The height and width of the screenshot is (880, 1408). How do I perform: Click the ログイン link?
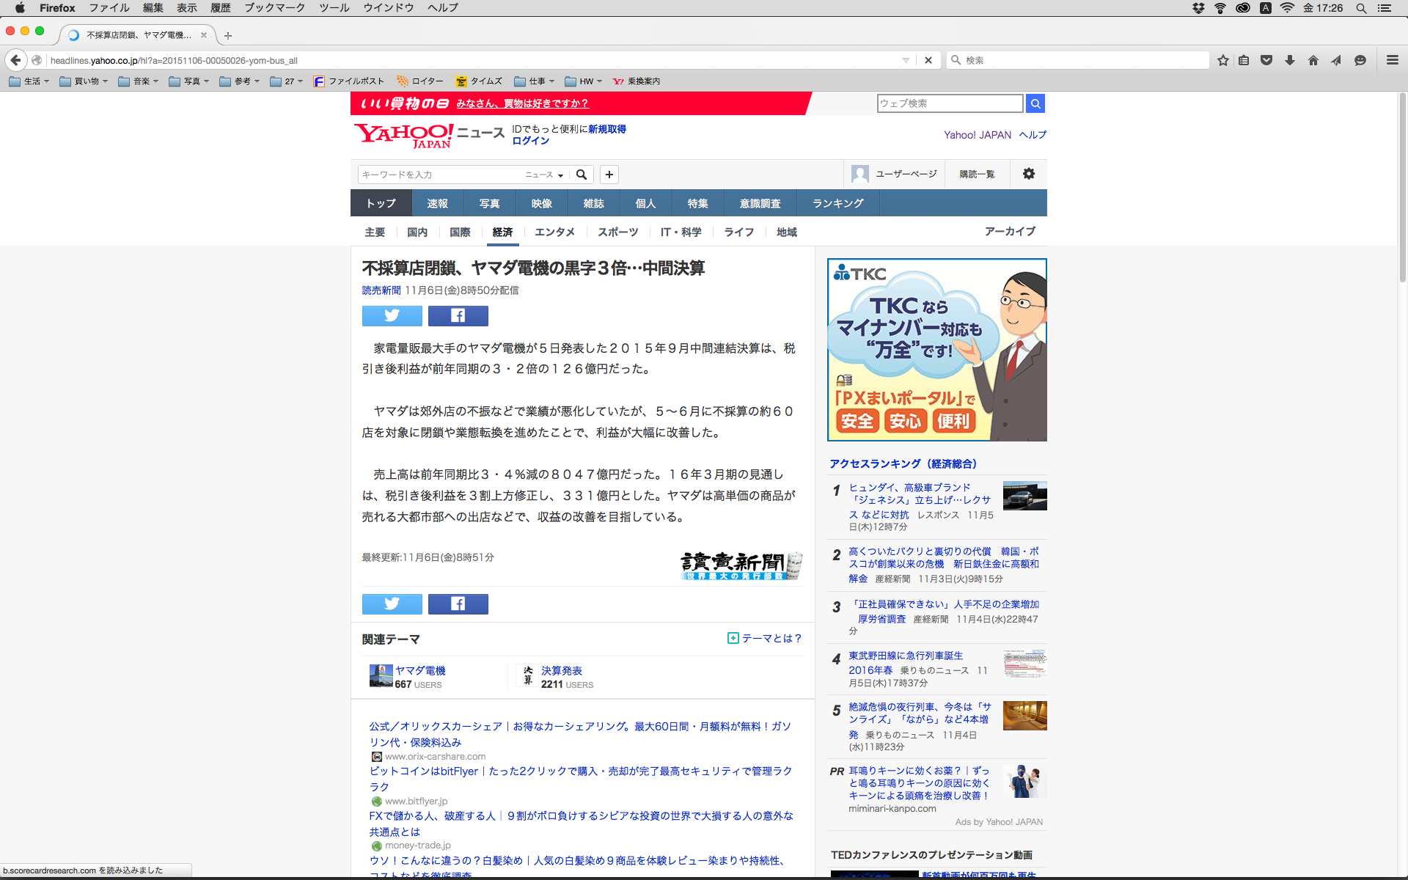pyautogui.click(x=530, y=141)
